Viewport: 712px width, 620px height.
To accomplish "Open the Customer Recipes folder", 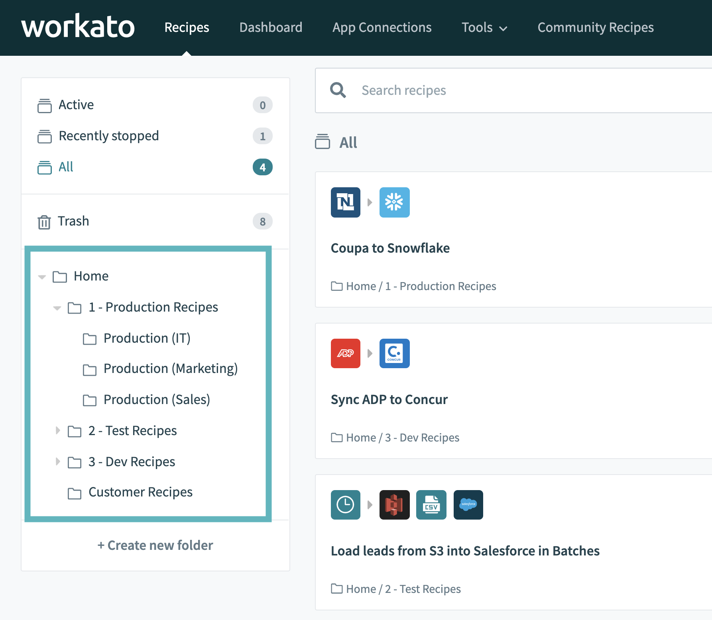I will tap(140, 492).
